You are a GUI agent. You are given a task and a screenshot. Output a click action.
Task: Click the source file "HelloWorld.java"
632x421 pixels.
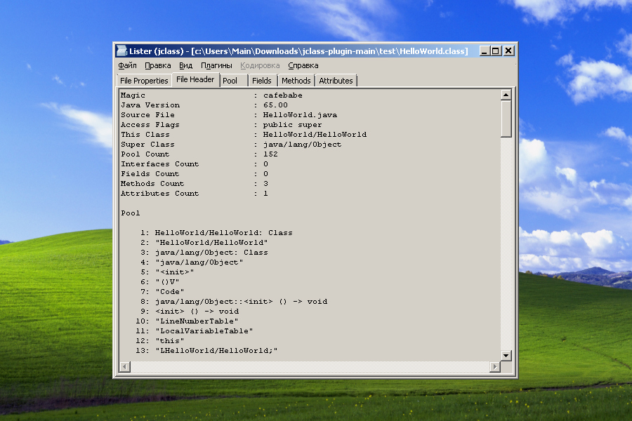coord(300,115)
